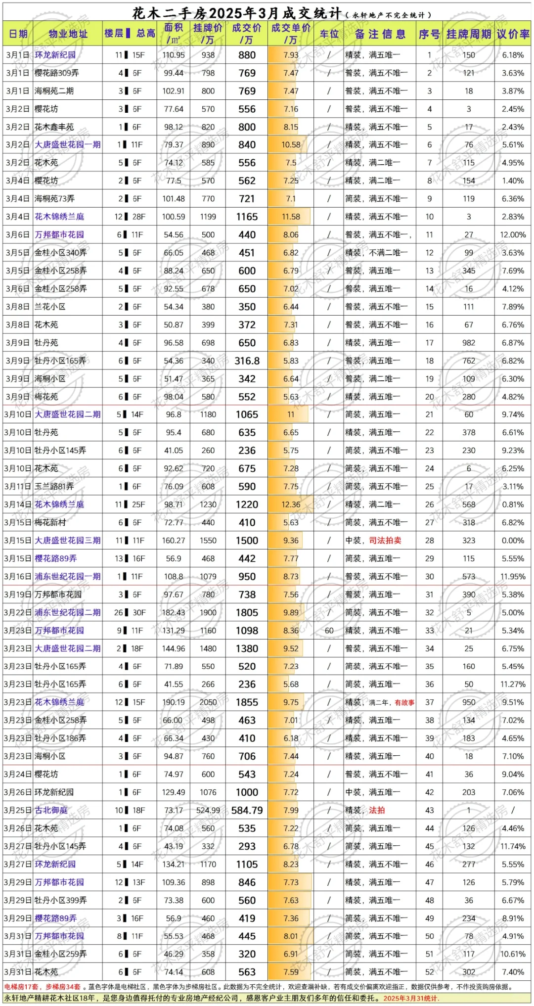Screen dimensions: 534x1006
Task: Click the listing period value 762
Action: tap(469, 361)
